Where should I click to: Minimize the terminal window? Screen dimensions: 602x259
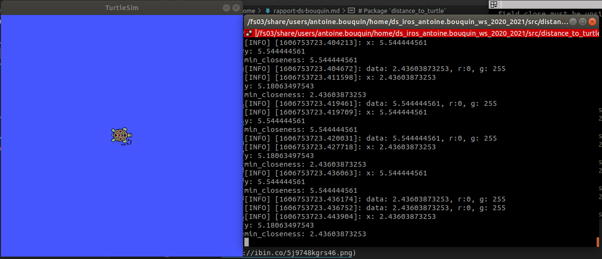tap(573, 22)
